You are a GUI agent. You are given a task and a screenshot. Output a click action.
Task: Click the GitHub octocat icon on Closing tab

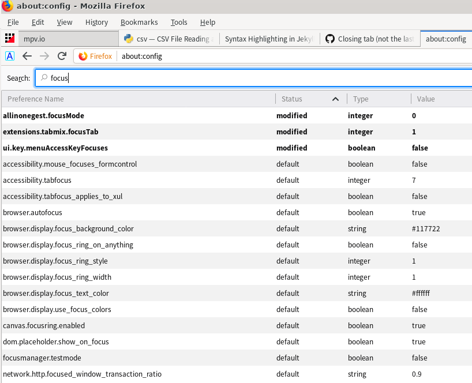click(330, 39)
